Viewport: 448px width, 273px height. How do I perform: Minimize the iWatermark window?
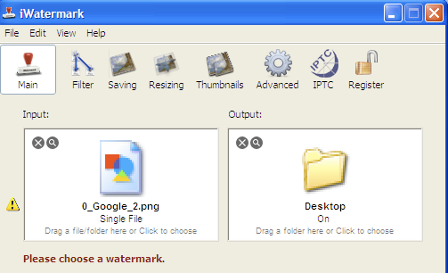point(393,13)
